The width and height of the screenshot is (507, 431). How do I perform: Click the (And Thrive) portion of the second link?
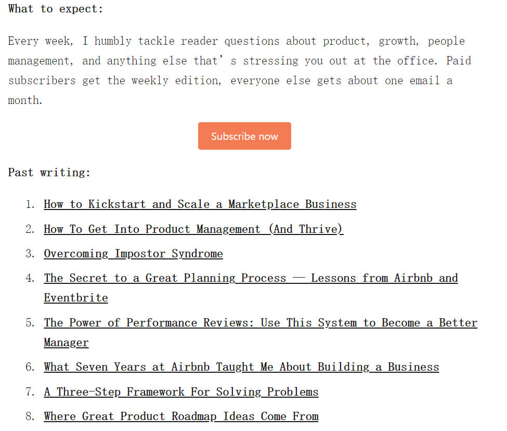coord(306,229)
